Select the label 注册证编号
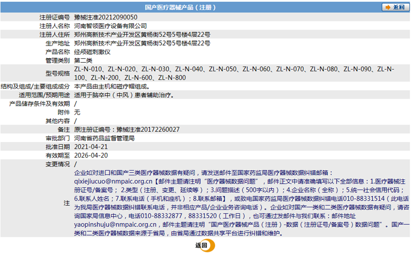 (55, 17)
